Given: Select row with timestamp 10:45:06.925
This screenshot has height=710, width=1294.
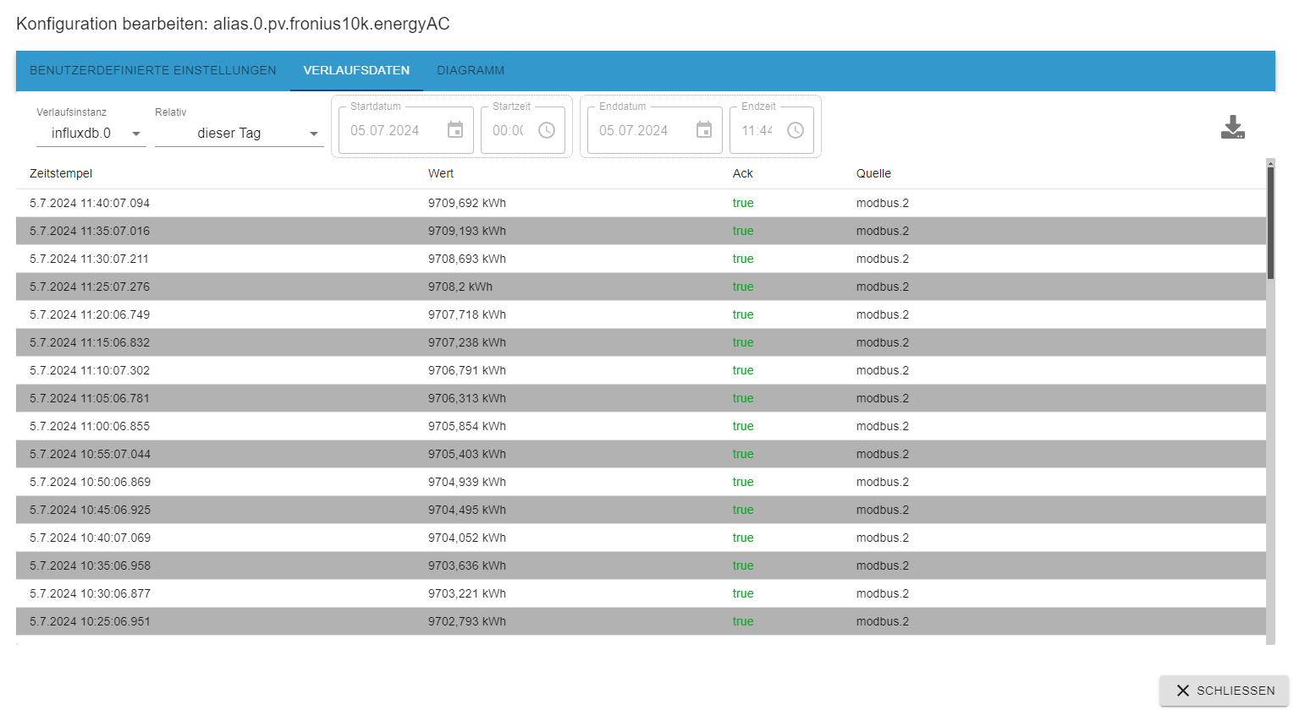Looking at the screenshot, I should tap(641, 510).
